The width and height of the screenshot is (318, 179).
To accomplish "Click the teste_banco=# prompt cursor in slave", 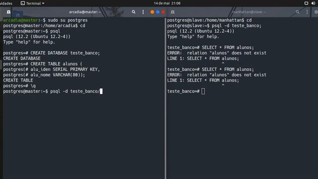I will 203,91.
